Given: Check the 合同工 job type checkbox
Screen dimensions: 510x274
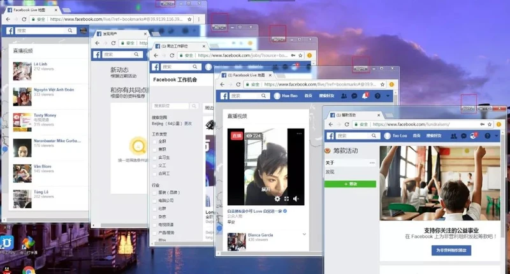Looking at the screenshot, I should [155, 173].
